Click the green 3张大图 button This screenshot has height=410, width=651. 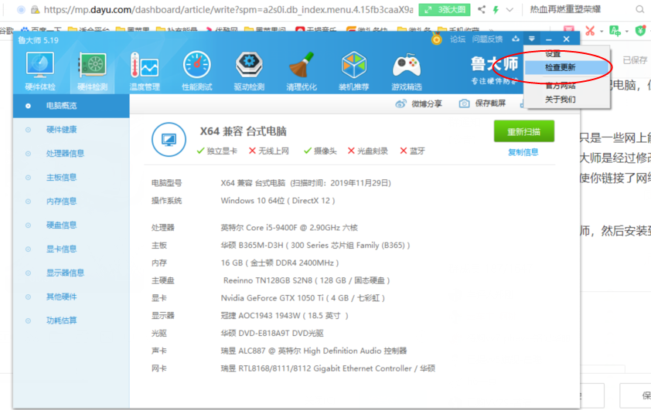pyautogui.click(x=445, y=9)
